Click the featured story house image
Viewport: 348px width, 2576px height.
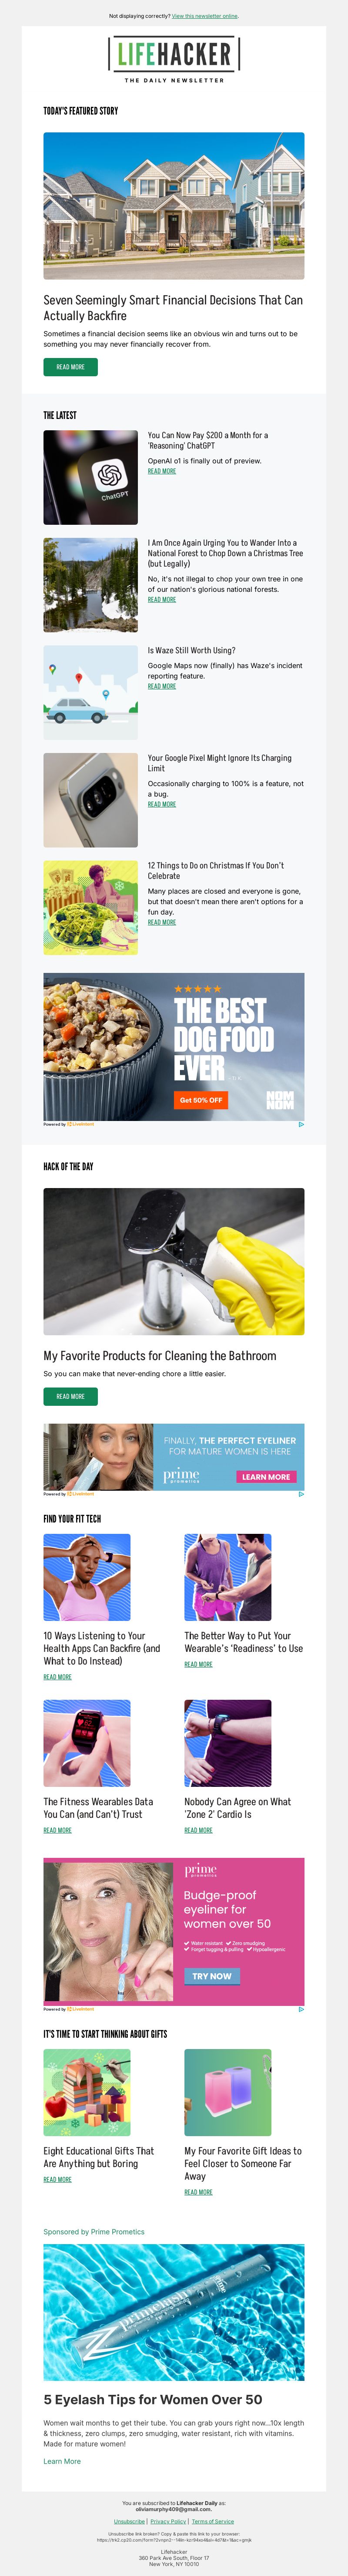[174, 206]
